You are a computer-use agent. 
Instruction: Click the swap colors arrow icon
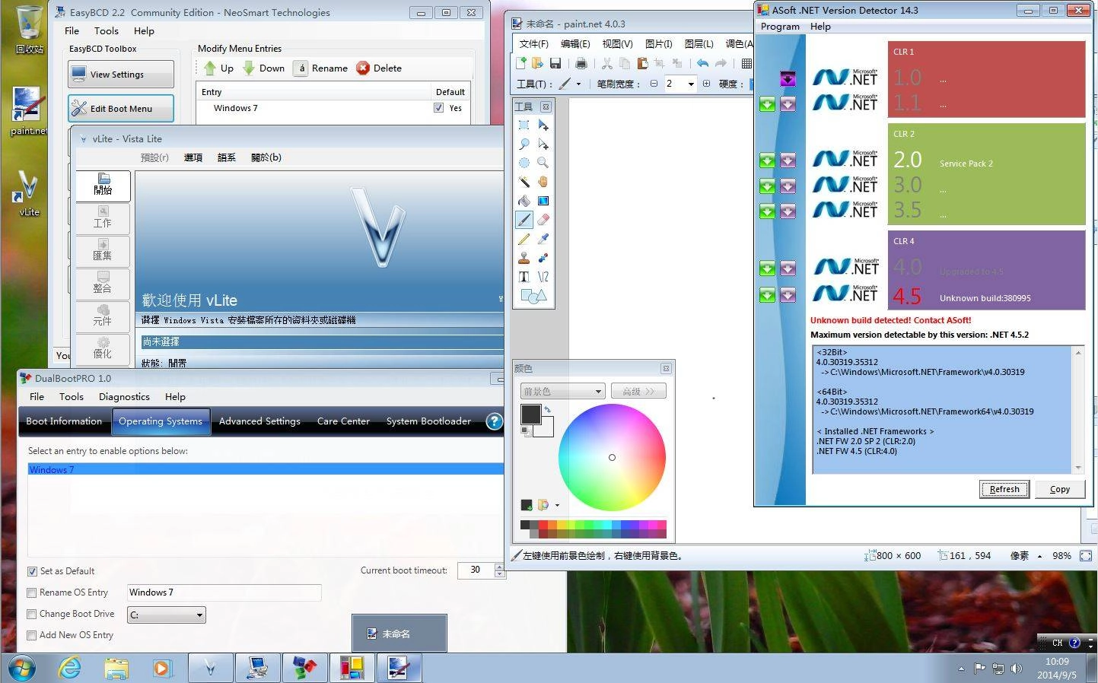tap(547, 409)
